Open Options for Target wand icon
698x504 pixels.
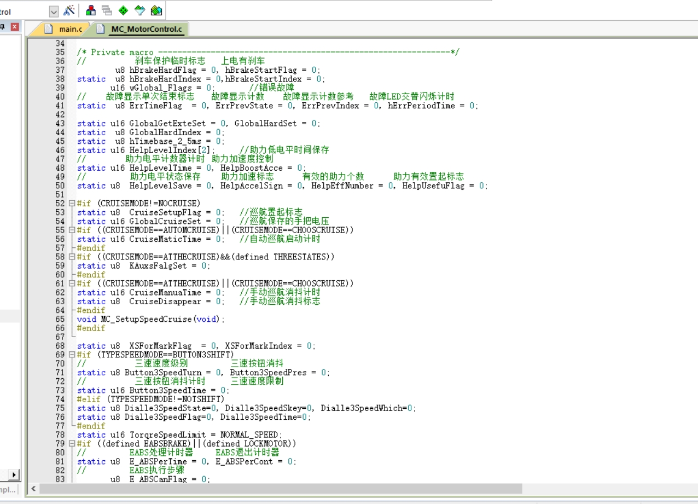[69, 10]
